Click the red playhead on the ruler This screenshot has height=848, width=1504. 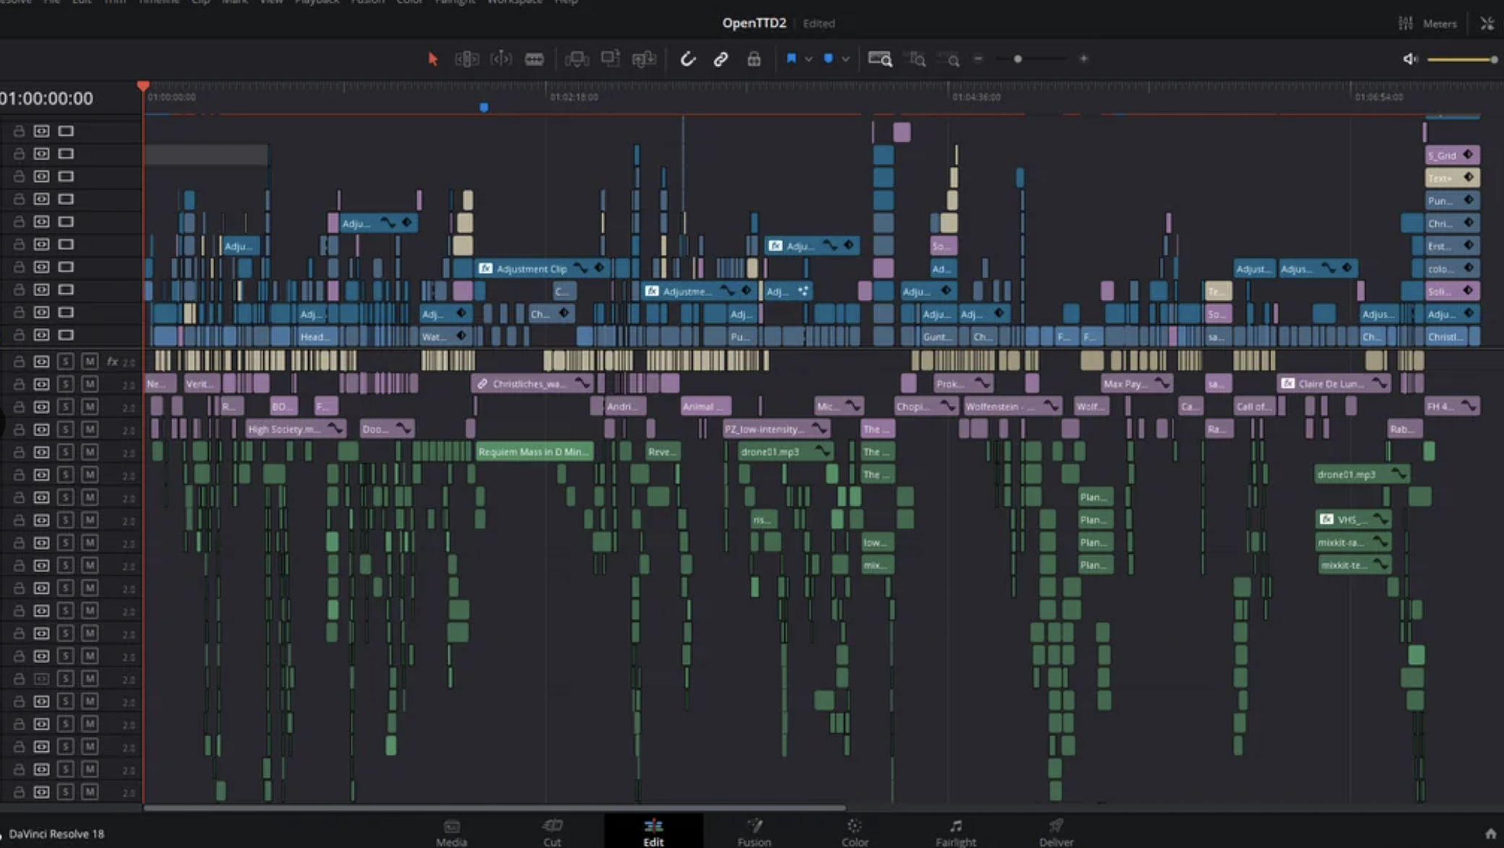143,87
